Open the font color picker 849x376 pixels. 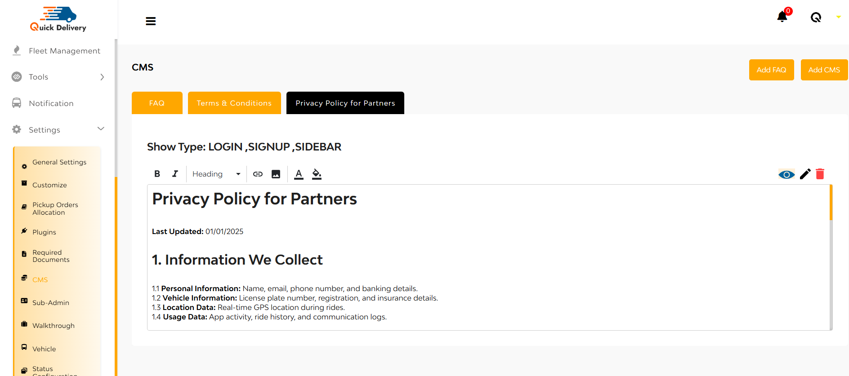point(299,174)
